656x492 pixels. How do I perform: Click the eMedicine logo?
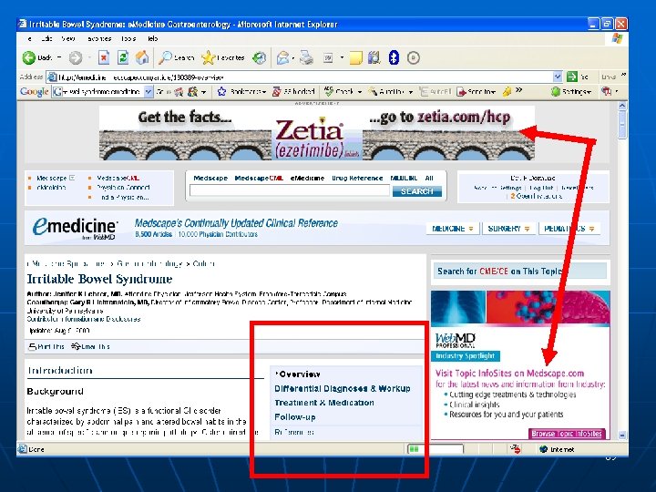click(76, 228)
